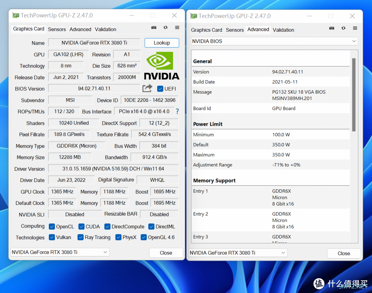Viewport: 372px width, 293px height.
Task: Click the Minimum power limit 100.0 W
Action: 281,135
